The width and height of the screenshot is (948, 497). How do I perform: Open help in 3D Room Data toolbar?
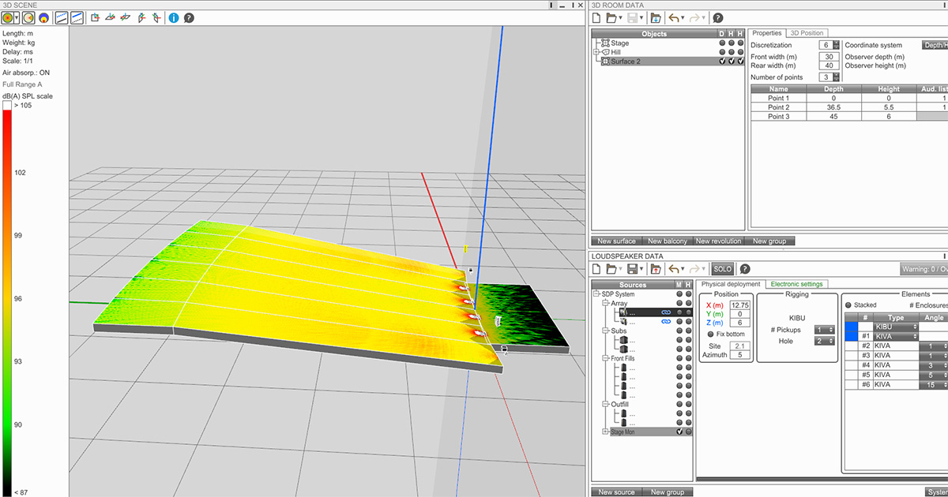[x=717, y=17]
